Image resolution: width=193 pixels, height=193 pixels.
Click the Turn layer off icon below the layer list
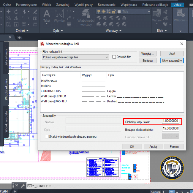tap(99, 18)
